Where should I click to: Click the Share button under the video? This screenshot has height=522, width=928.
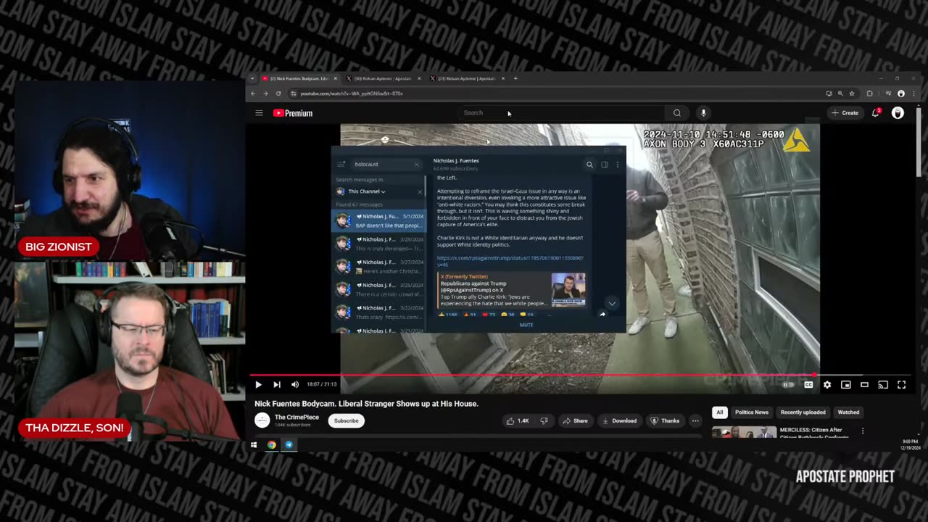pos(575,420)
